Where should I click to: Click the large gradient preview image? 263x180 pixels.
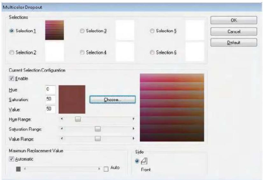(x=172, y=108)
